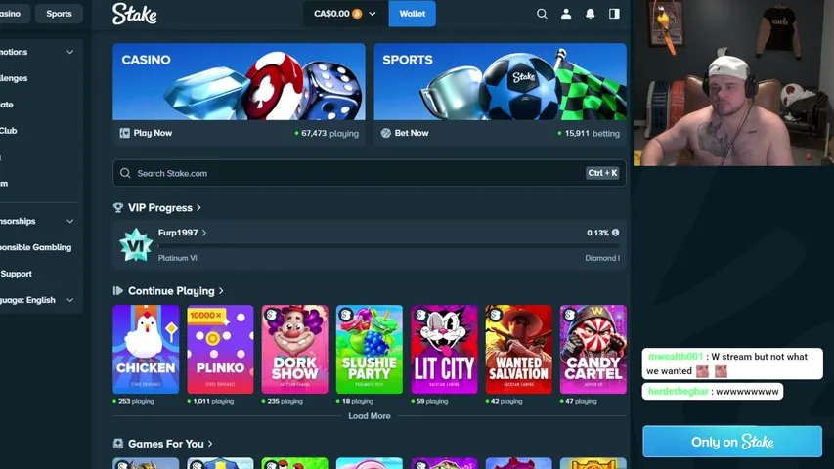Image resolution: width=834 pixels, height=469 pixels.
Task: Click the herdethegbar chat username
Action: (x=679, y=392)
